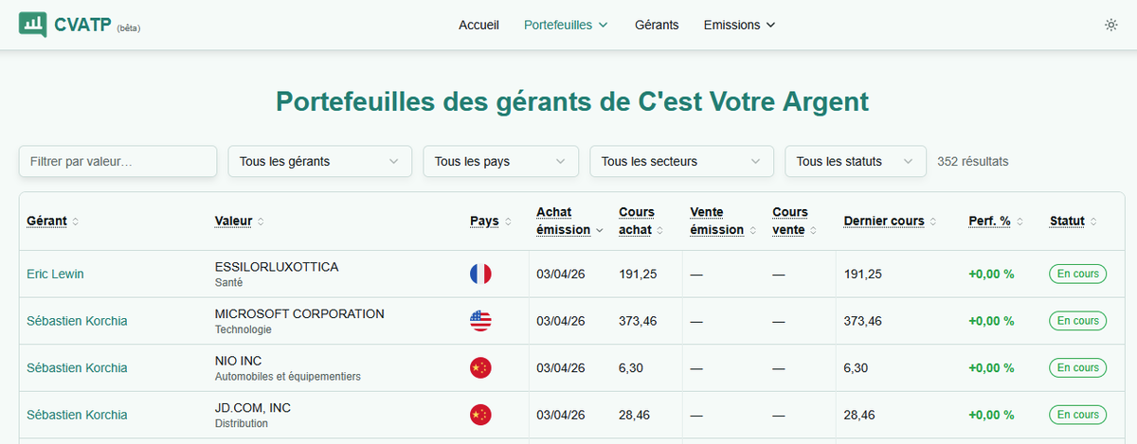Click Santé sector label
The height and width of the screenshot is (444, 1137).
[x=228, y=282]
